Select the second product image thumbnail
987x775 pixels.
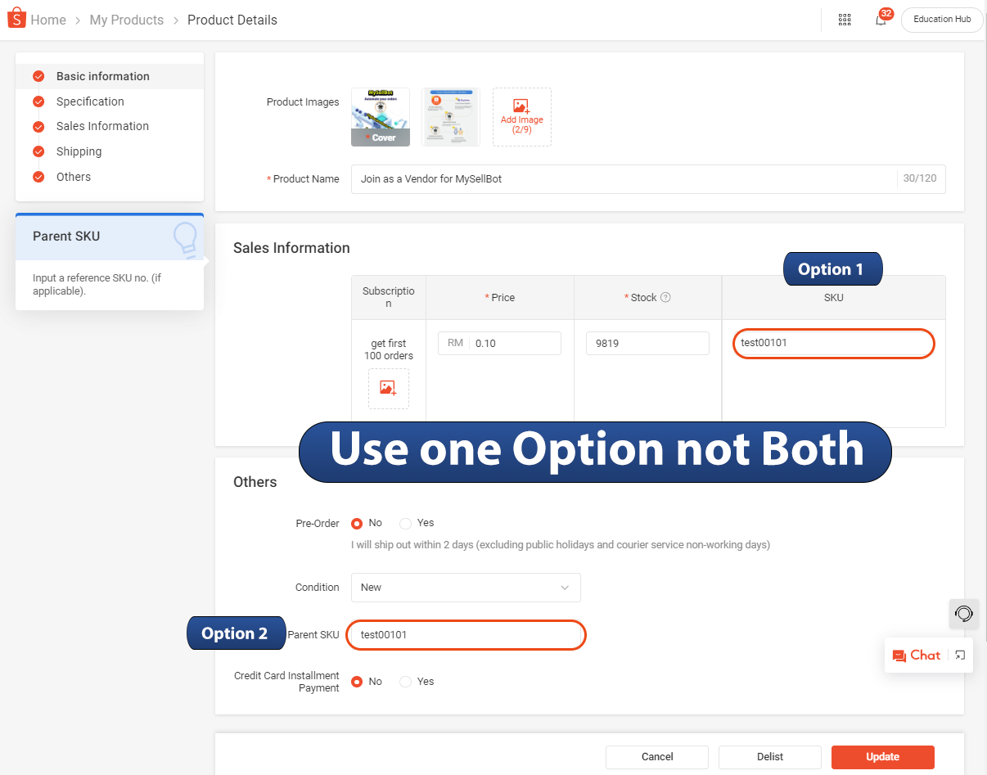point(451,117)
